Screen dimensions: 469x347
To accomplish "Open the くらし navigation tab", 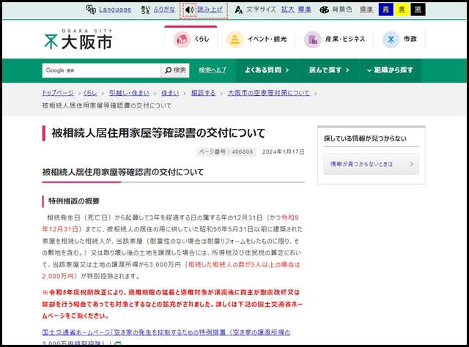I will click(x=191, y=39).
